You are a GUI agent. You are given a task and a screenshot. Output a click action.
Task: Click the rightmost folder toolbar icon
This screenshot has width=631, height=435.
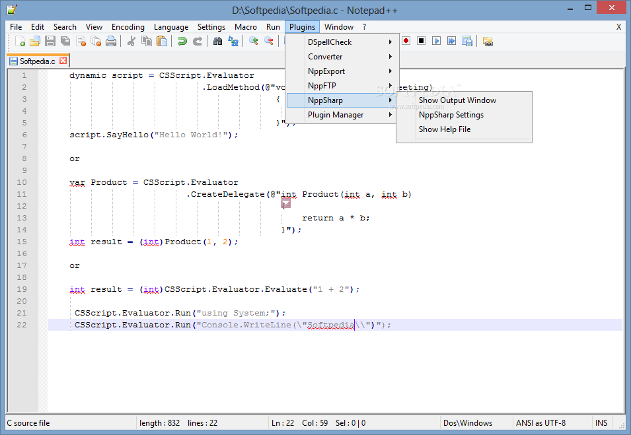pyautogui.click(x=488, y=42)
